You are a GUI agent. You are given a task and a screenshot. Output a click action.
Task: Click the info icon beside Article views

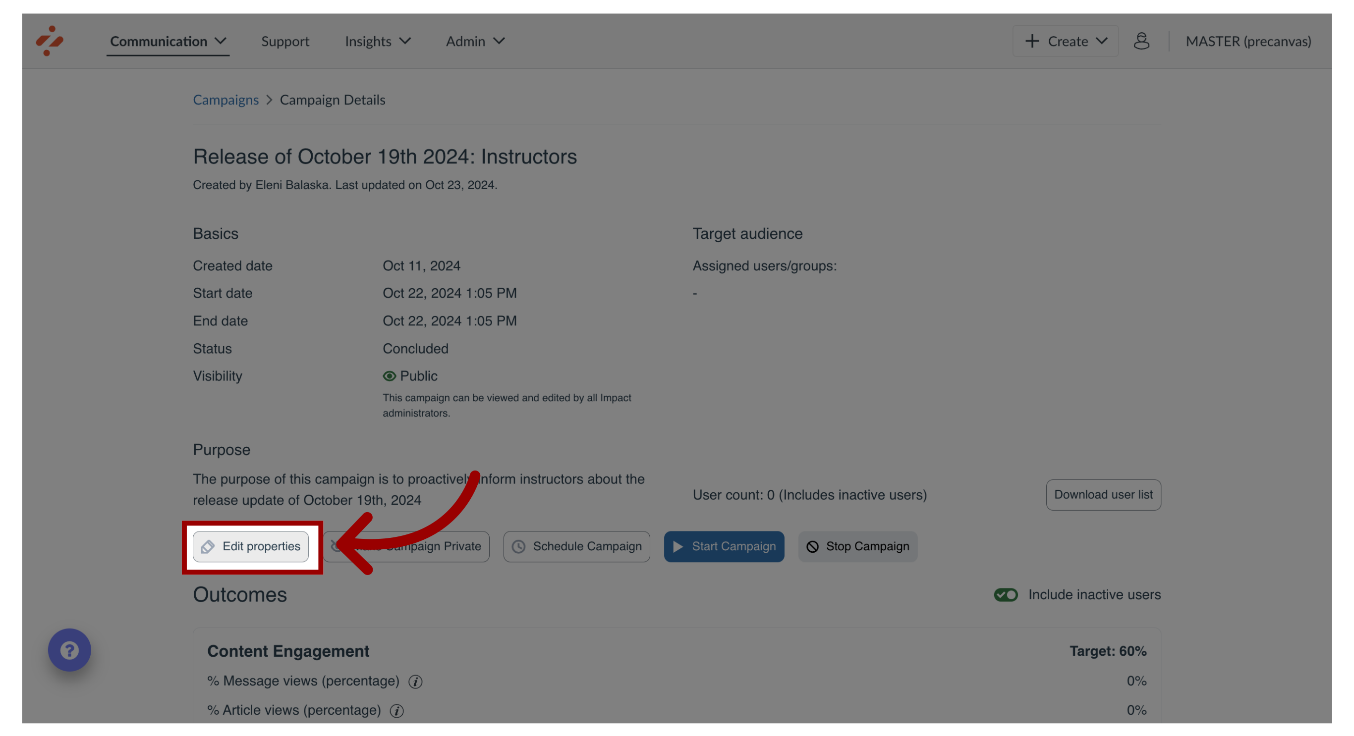coord(397,711)
